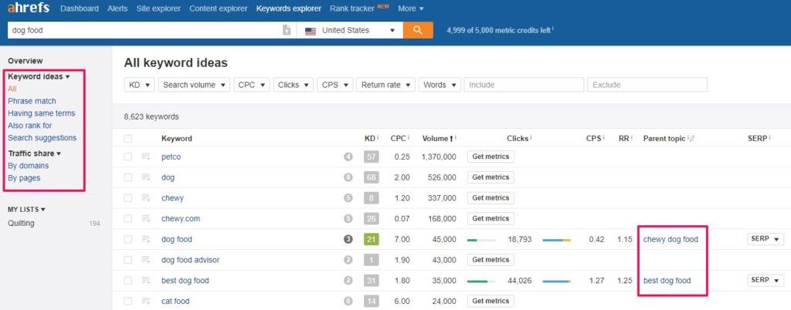Click SERP features badge for dog
This screenshot has height=310, width=791.
pos(348,177)
